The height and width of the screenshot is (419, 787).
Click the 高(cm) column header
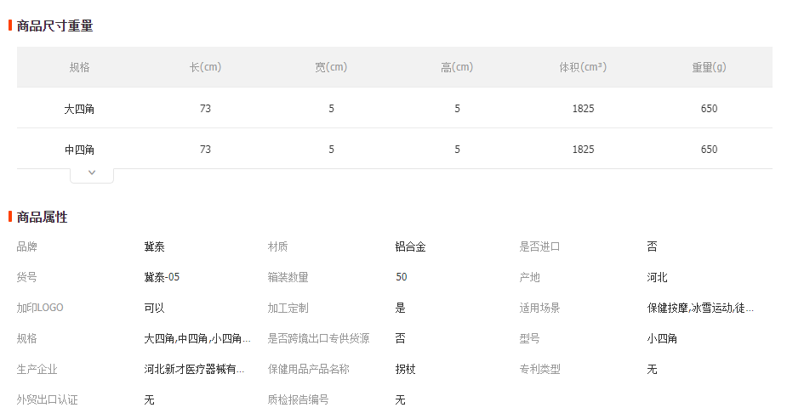[x=457, y=67]
